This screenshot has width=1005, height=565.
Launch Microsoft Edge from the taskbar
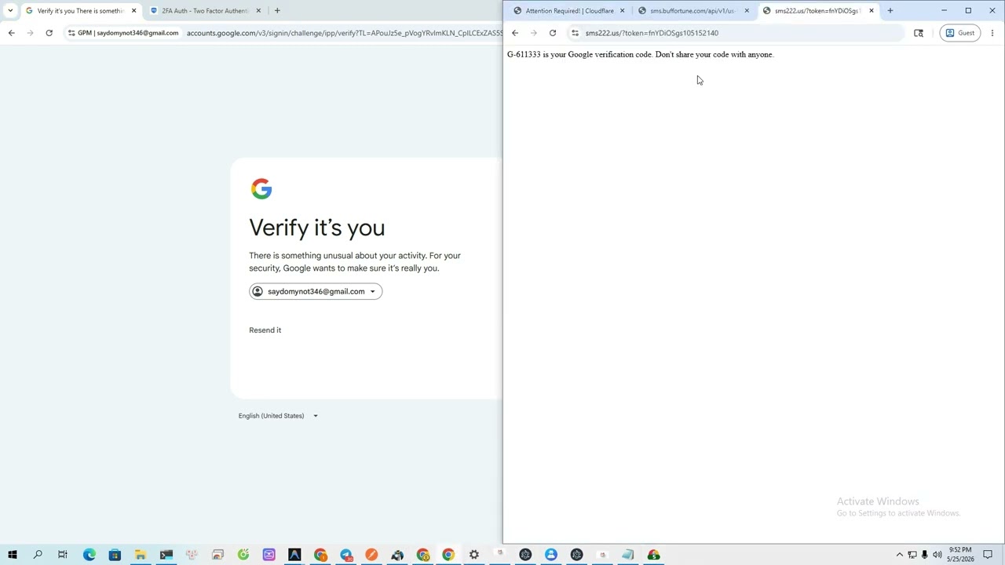pos(89,555)
